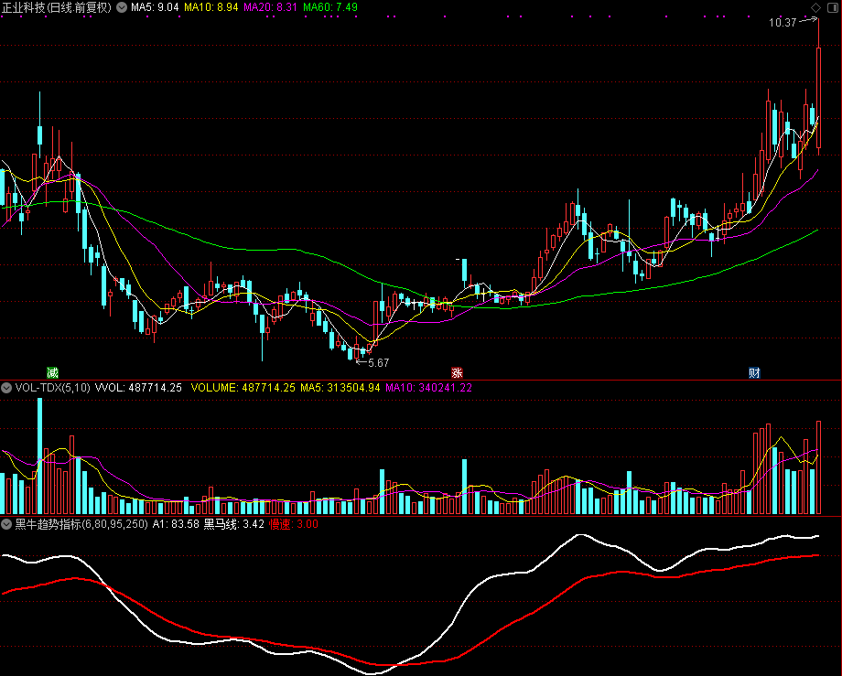This screenshot has width=842, height=676.
Task: Open the red 涨 marker icon
Action: coord(457,372)
